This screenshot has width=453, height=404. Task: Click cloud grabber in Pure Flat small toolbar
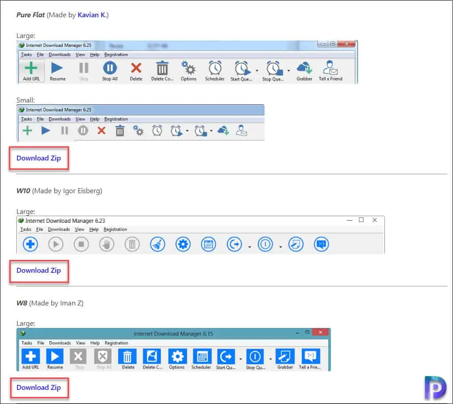click(x=223, y=131)
